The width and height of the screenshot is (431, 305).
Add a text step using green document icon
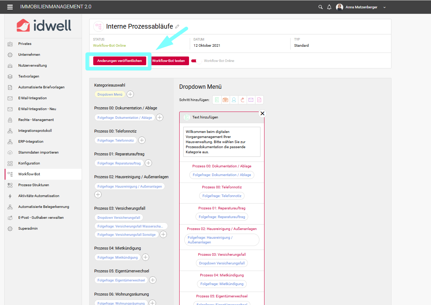[x=217, y=100]
